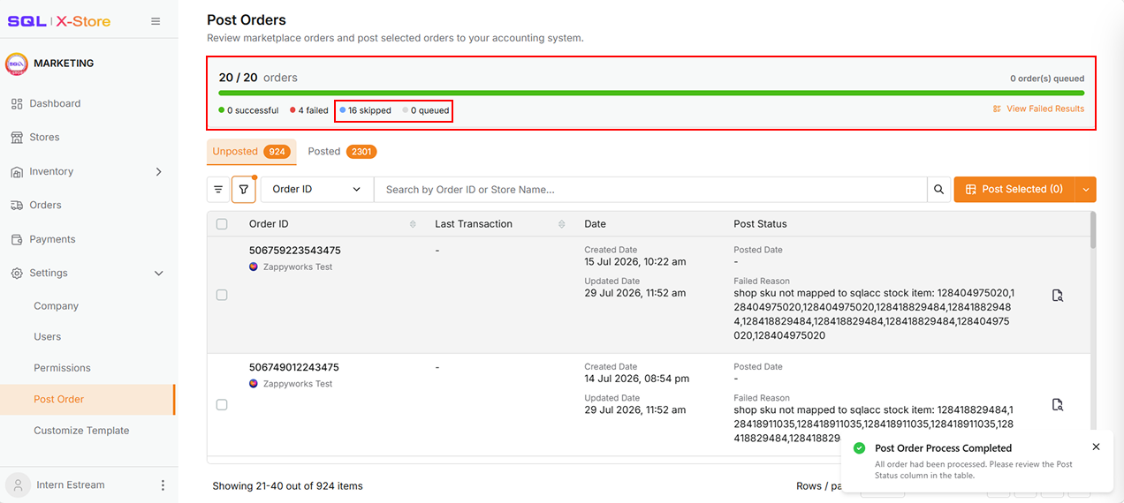Focus the order search input field
1124x503 pixels.
[650, 189]
